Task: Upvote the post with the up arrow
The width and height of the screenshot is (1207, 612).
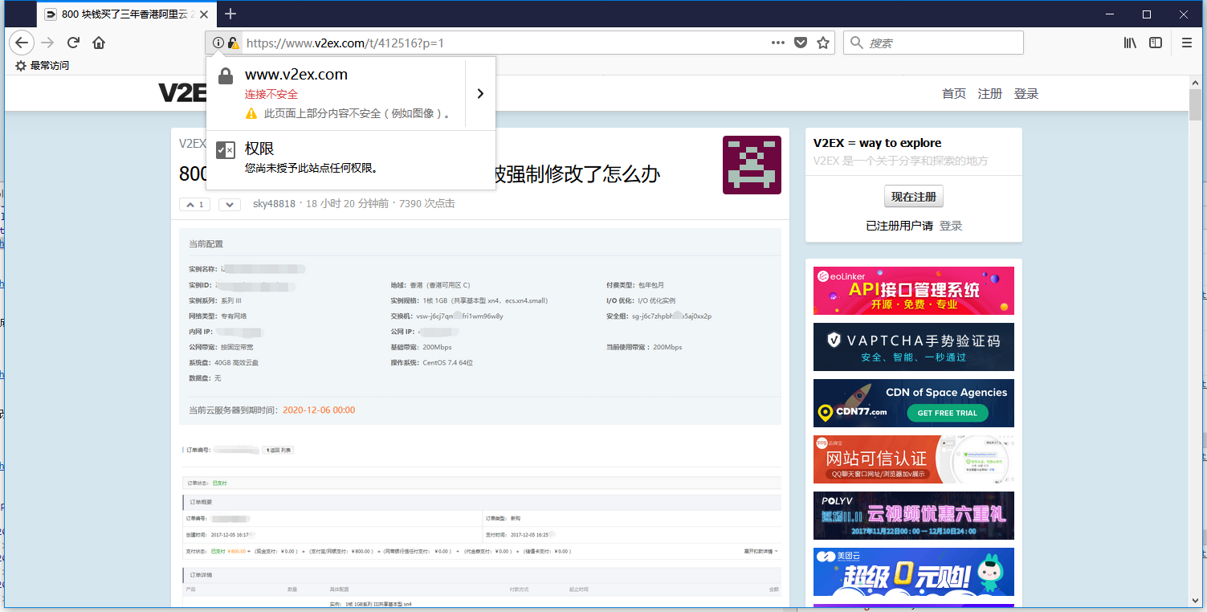Action: tap(194, 204)
